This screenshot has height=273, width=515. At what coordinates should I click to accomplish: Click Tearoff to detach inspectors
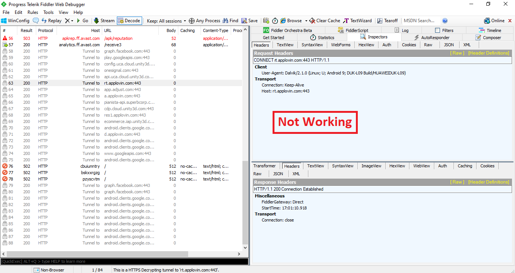pyautogui.click(x=388, y=21)
